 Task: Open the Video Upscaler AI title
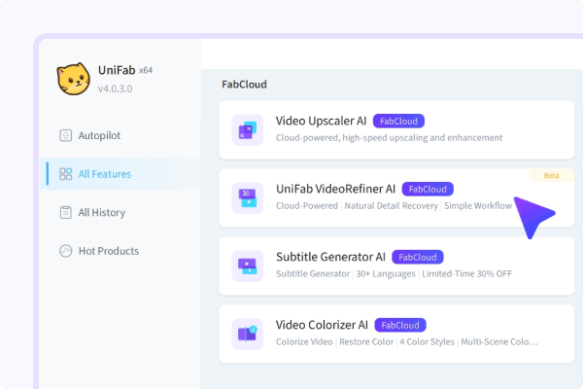(321, 121)
